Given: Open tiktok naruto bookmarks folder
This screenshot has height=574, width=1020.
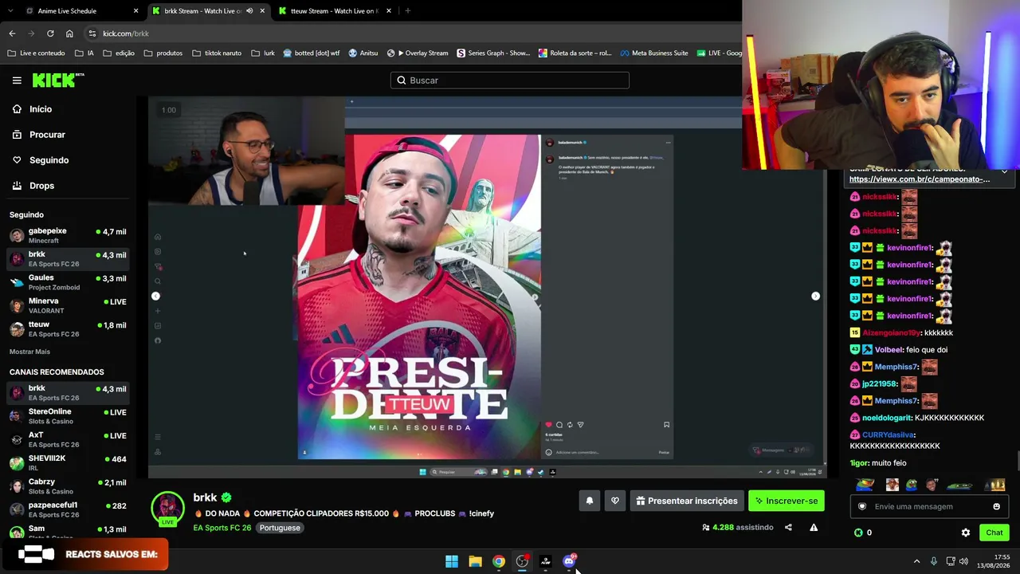Looking at the screenshot, I should click(217, 53).
